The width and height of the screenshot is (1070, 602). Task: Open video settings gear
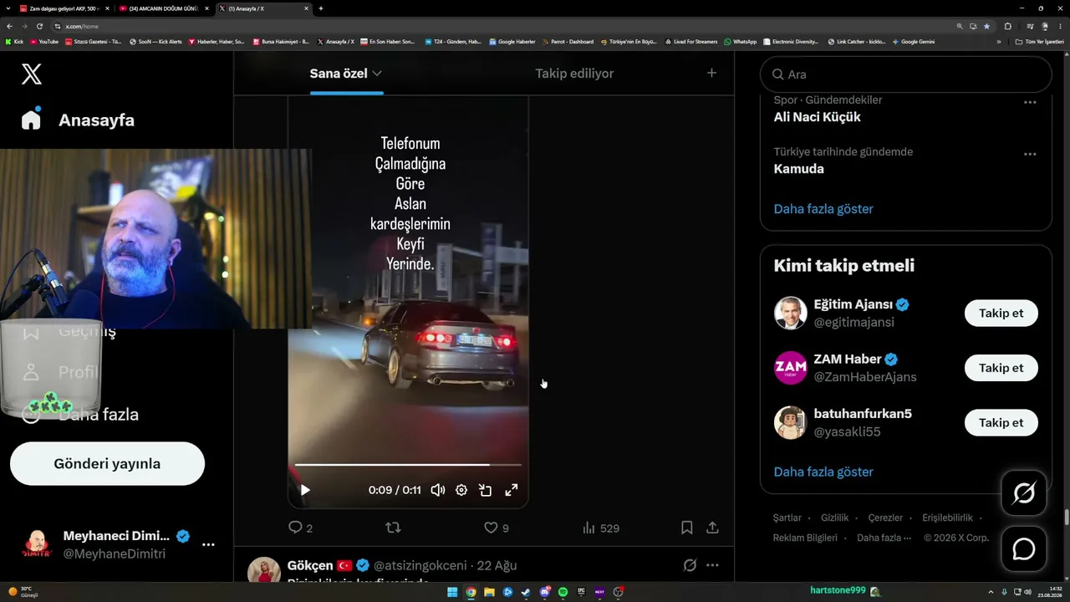coord(461,490)
